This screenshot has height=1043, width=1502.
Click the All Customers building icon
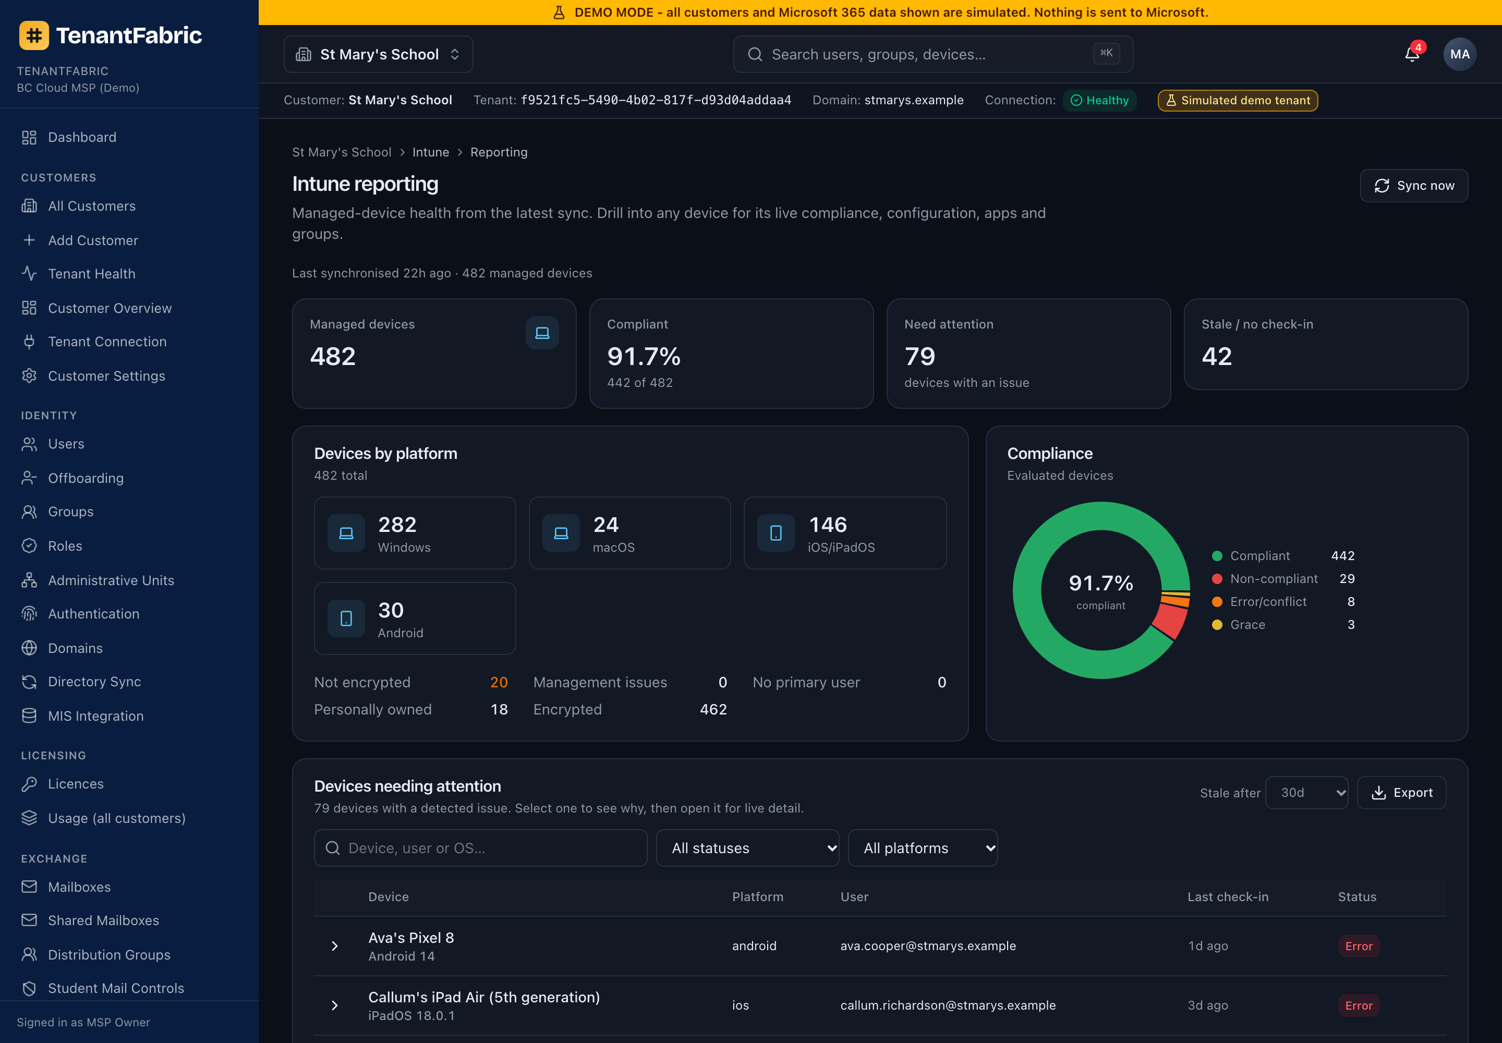tap(29, 206)
